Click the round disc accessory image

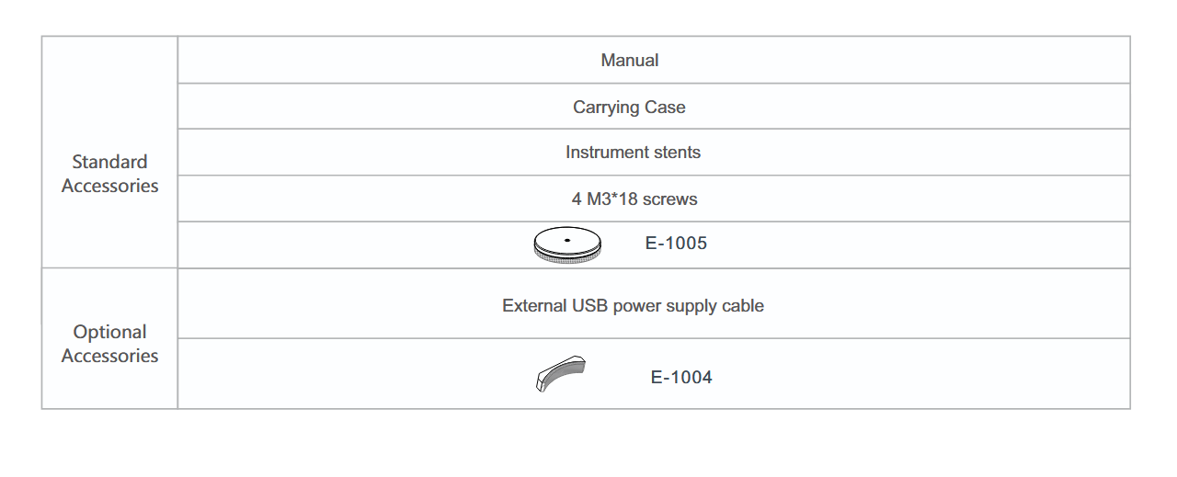567,246
